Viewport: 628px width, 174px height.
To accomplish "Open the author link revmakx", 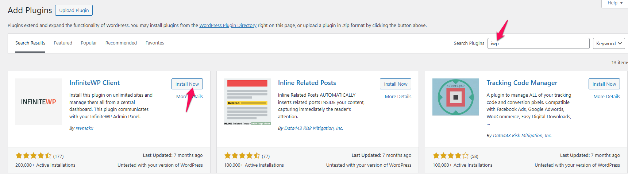I will tap(84, 128).
